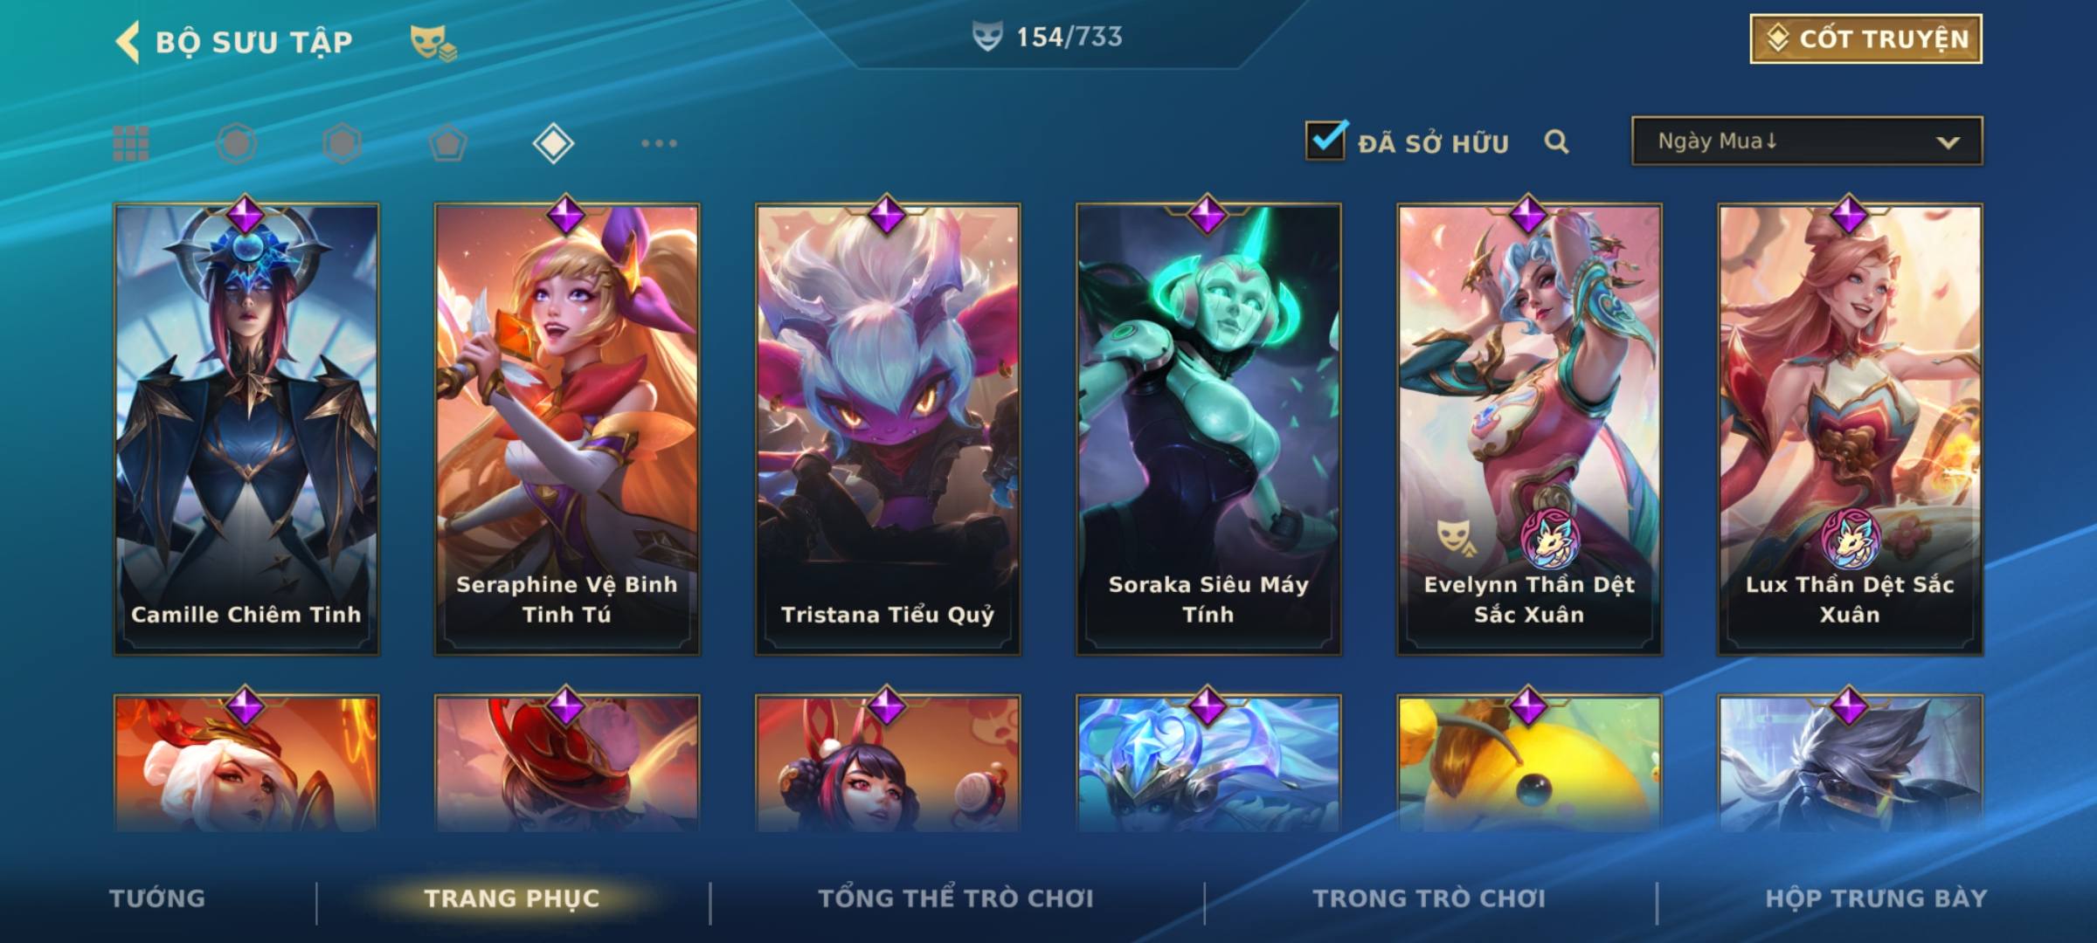Uncheck the Đã Sở Hữu checkbox
This screenshot has width=2097, height=943.
pyautogui.click(x=1325, y=141)
